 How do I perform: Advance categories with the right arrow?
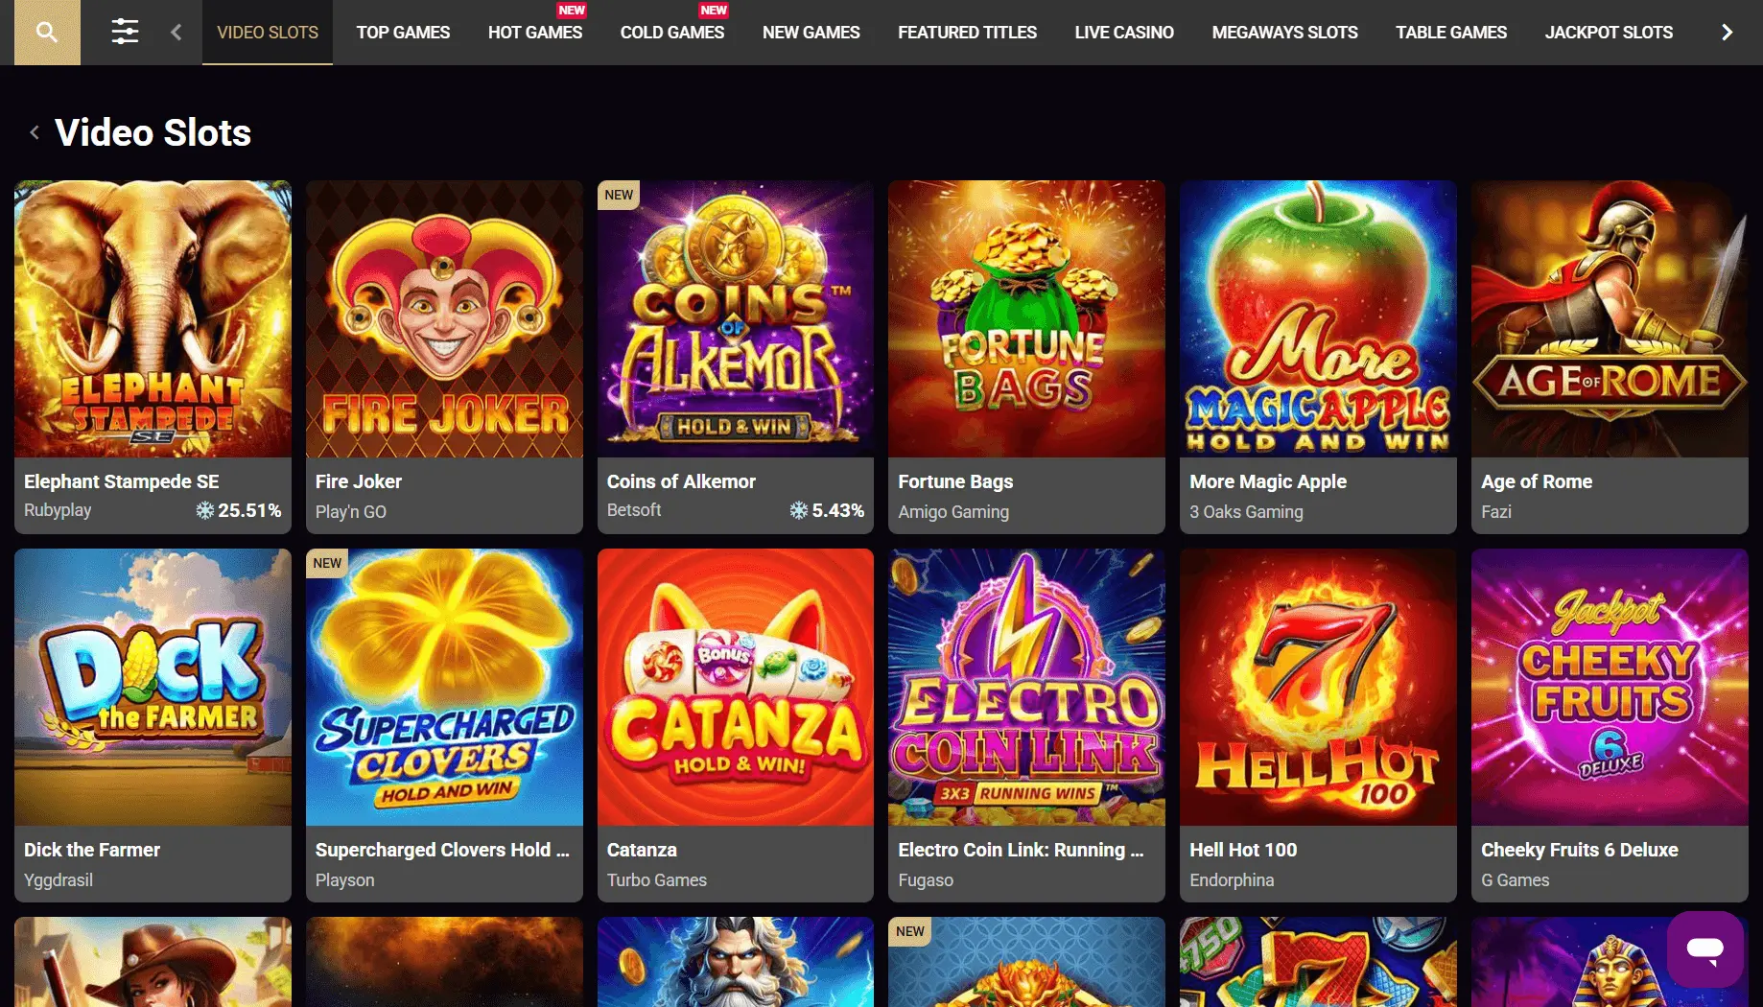point(1727,33)
